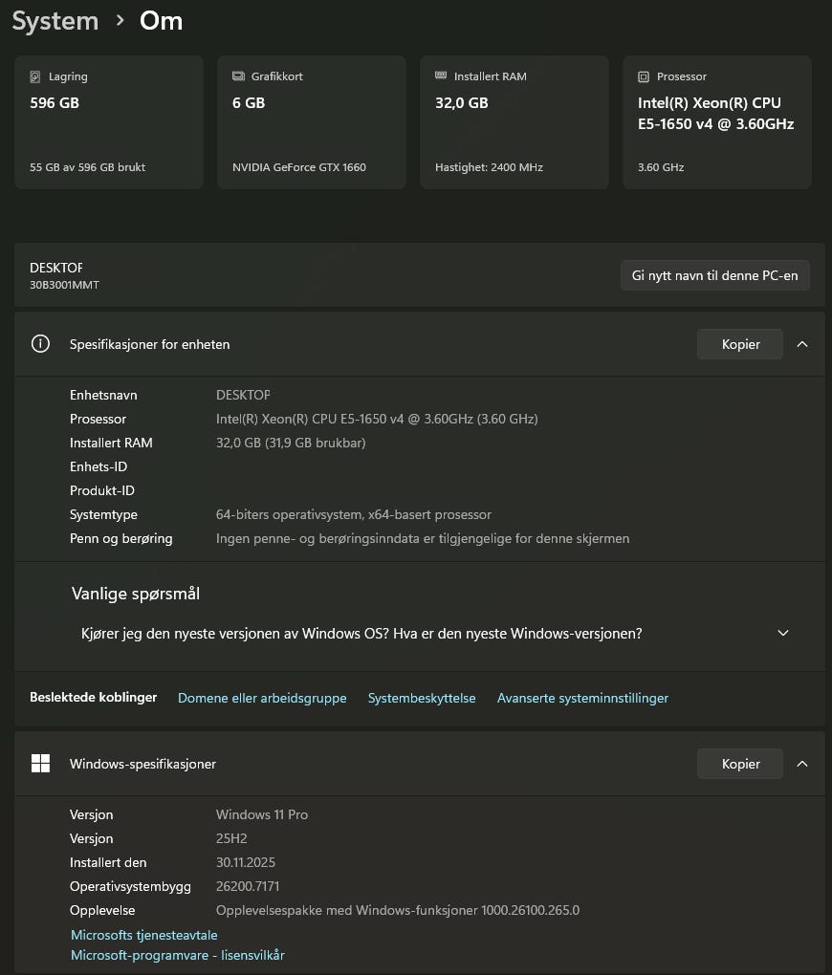Click the Grafikkort graphics card icon

coord(238,76)
